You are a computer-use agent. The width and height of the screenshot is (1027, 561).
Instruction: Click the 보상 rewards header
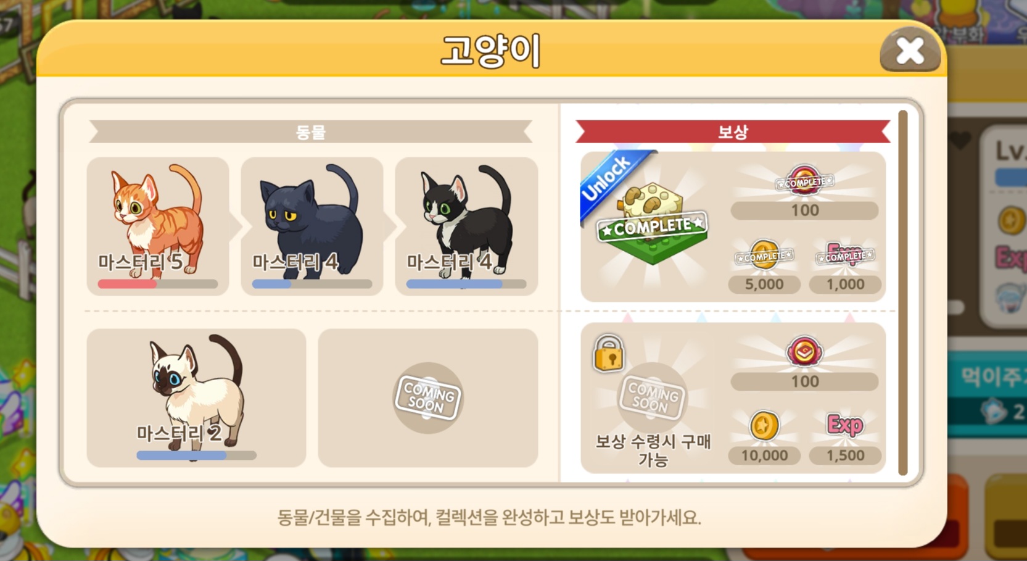point(733,131)
